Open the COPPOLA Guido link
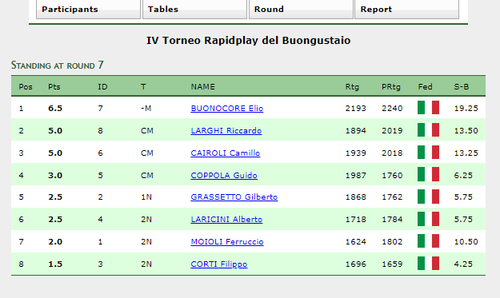500x298 pixels. tap(224, 175)
